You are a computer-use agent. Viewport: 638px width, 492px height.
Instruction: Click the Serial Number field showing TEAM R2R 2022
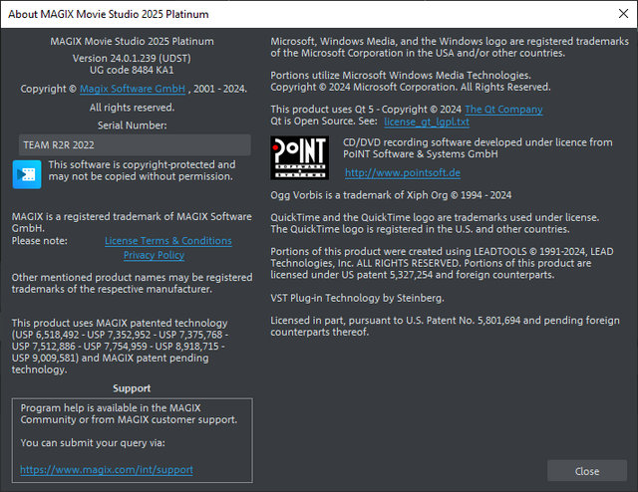[132, 144]
